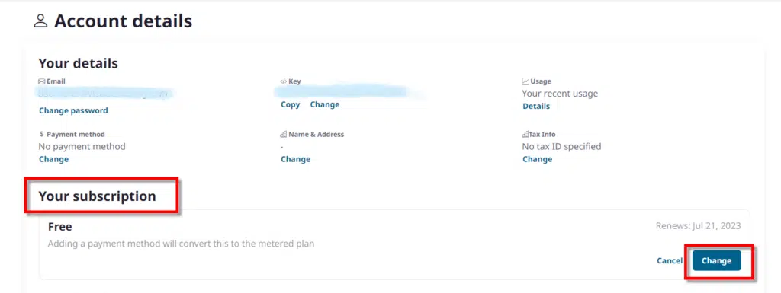Cancel the Free subscription
The image size is (781, 293).
[x=670, y=261]
